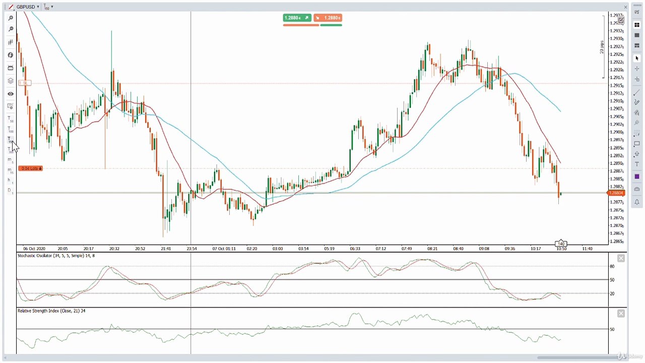Toggle the eye viewing options icon

11,94
